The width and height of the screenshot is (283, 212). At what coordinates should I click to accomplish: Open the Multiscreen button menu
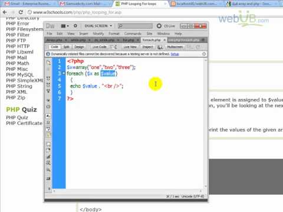(175, 47)
